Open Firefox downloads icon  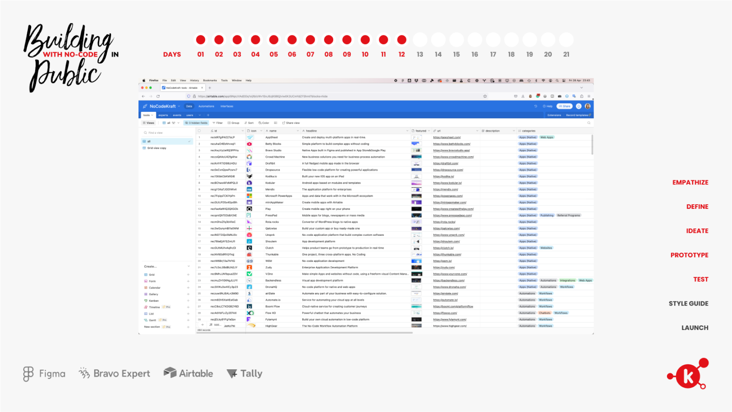coord(523,96)
